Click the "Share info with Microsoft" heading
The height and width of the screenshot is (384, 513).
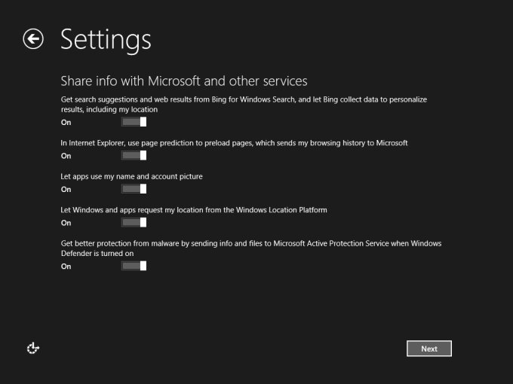click(183, 81)
